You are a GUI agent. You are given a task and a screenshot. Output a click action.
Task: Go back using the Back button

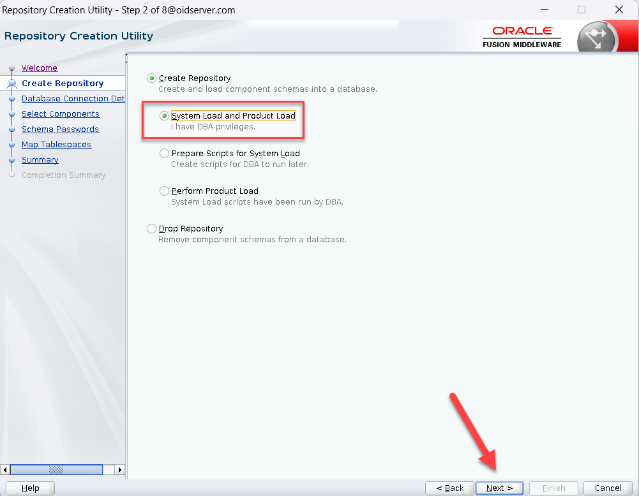tap(449, 488)
